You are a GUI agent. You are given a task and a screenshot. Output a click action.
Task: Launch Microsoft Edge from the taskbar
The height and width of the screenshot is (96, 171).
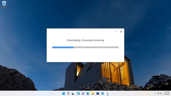(x=88, y=93)
